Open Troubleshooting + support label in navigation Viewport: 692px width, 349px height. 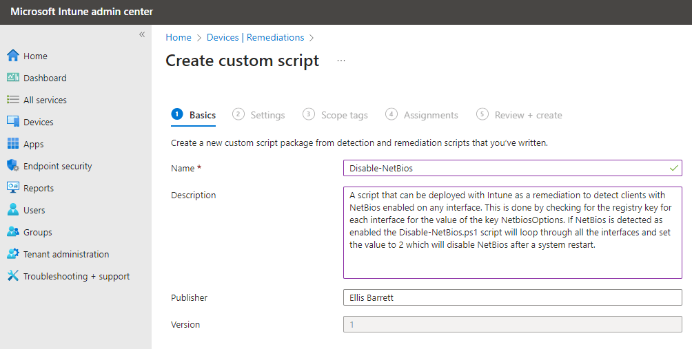point(77,276)
